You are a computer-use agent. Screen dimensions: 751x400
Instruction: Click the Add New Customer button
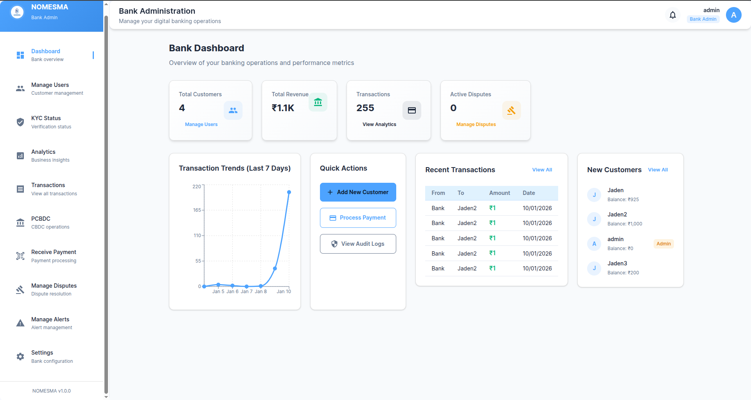pos(358,192)
